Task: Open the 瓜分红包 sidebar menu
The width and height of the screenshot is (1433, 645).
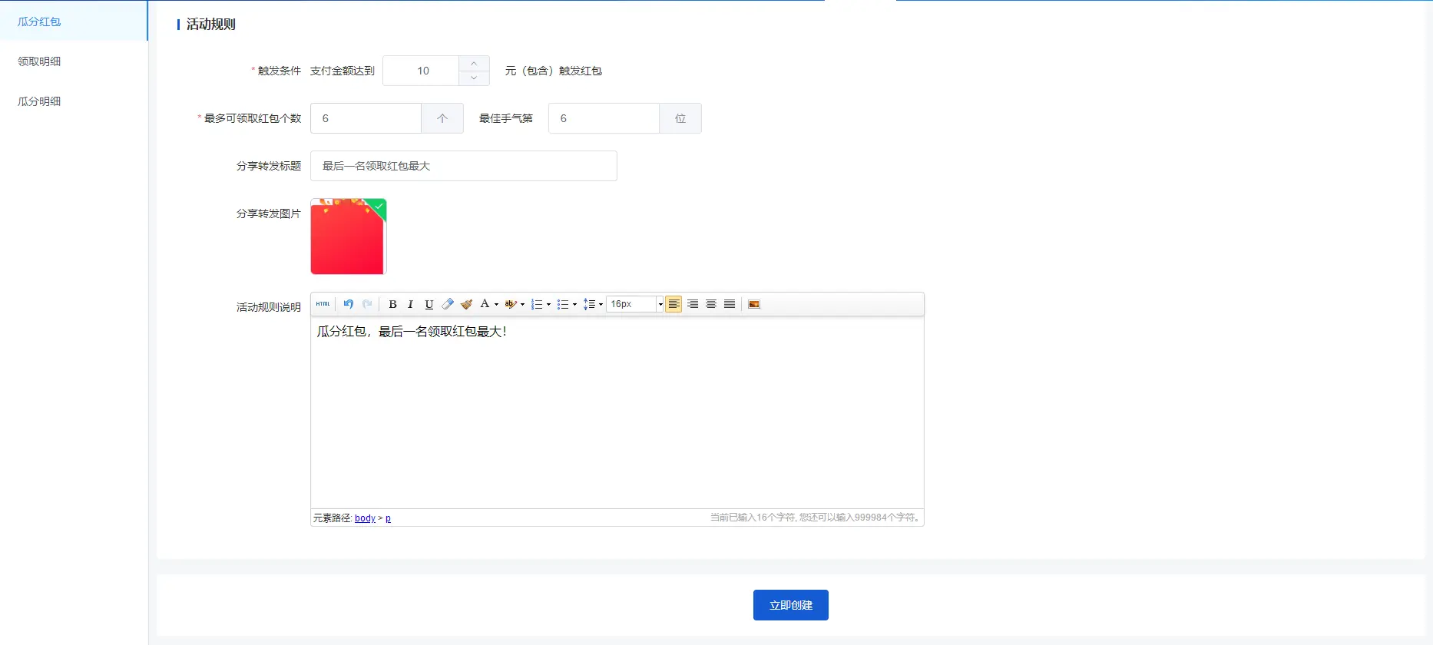Action: coord(74,21)
